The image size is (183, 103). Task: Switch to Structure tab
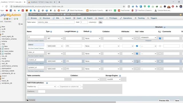click(45, 18)
